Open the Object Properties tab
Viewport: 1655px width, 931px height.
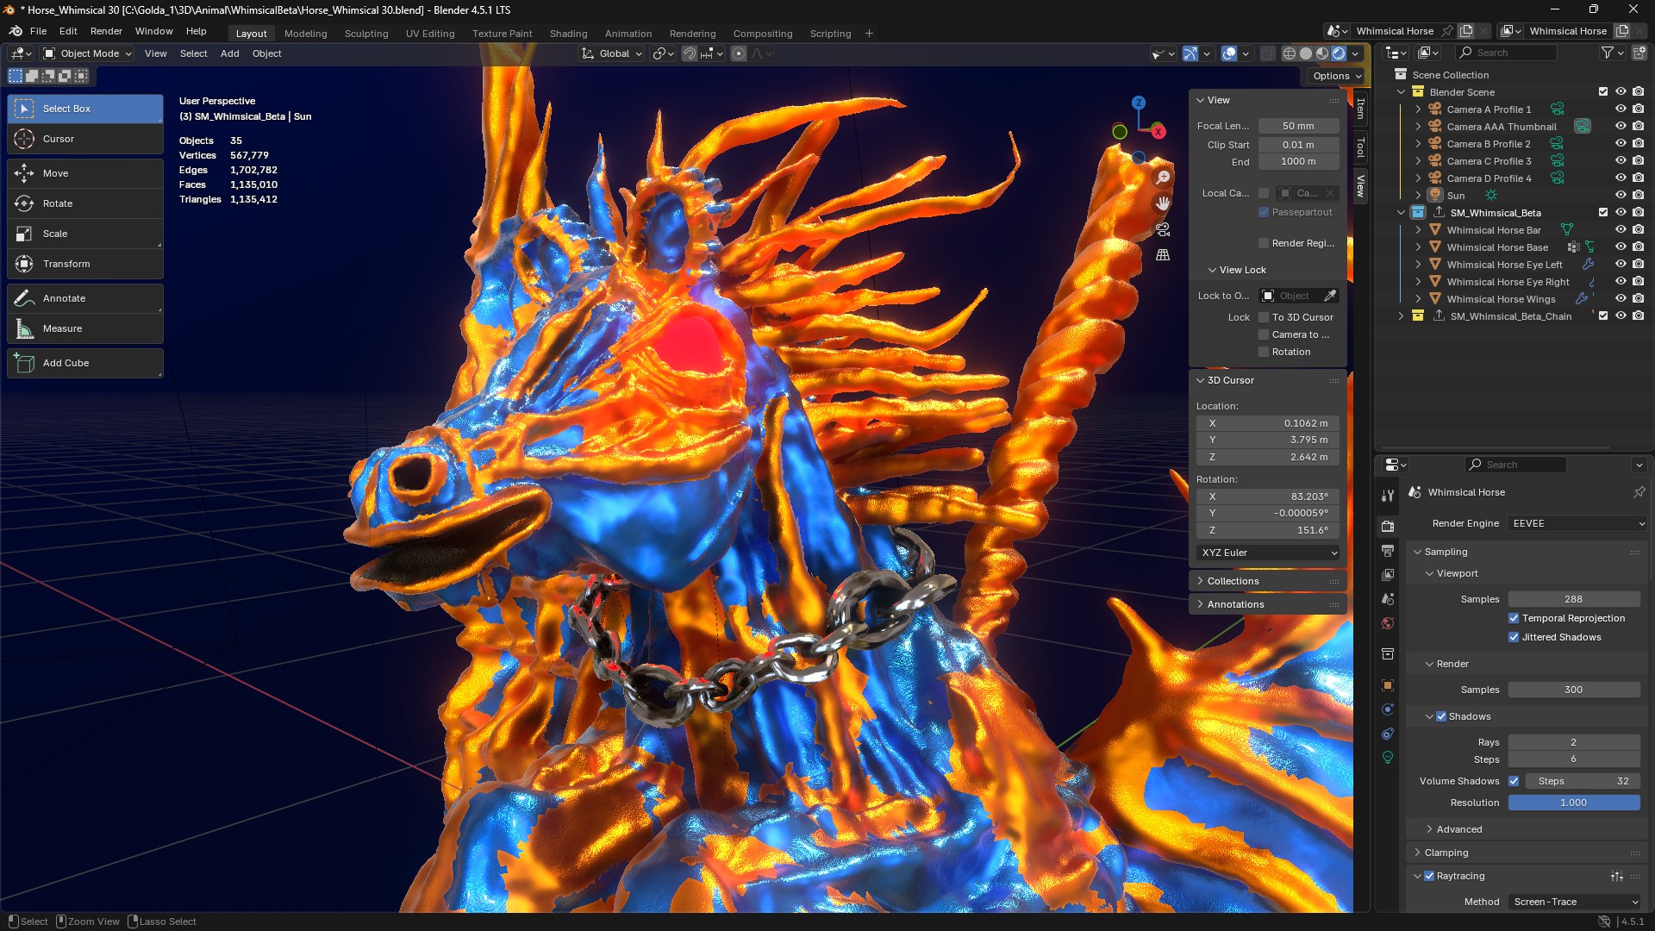pyautogui.click(x=1388, y=685)
